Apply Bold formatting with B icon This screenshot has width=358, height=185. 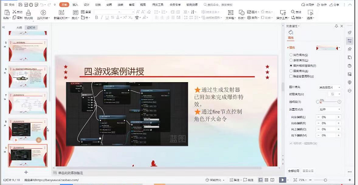coord(96,17)
